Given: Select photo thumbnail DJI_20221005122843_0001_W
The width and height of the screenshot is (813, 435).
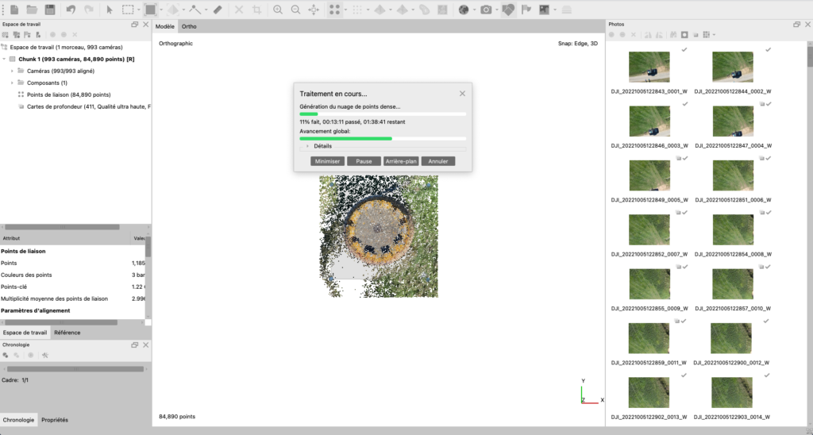Looking at the screenshot, I should 649,67.
